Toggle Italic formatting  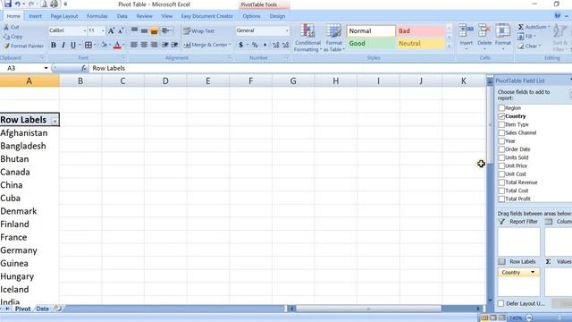pyautogui.click(x=63, y=45)
